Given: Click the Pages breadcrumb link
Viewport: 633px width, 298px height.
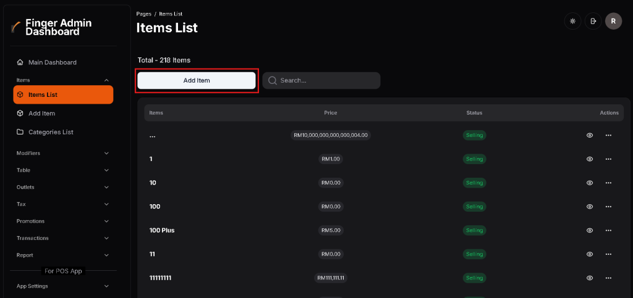Looking at the screenshot, I should click(x=144, y=14).
